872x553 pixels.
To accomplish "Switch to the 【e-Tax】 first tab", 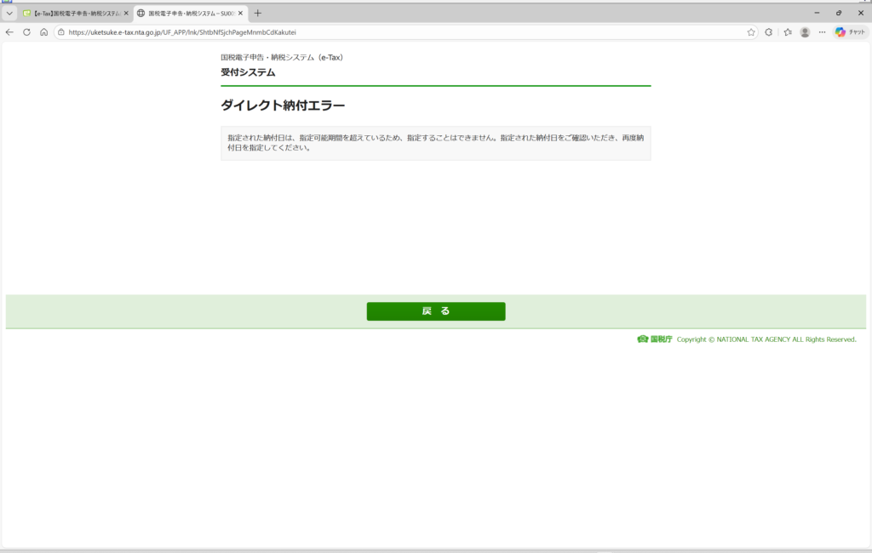I will tap(72, 14).
